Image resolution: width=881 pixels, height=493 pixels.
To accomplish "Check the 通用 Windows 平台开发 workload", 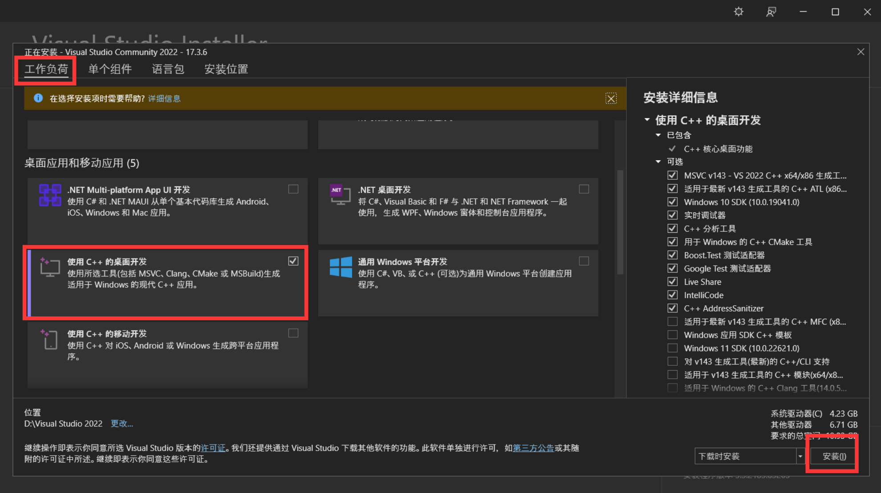I will point(584,261).
